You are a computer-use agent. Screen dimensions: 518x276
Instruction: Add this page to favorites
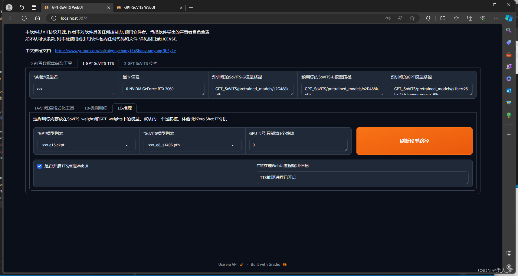point(412,18)
